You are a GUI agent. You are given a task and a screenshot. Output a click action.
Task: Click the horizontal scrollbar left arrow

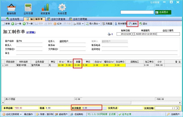[x=3, y=103]
